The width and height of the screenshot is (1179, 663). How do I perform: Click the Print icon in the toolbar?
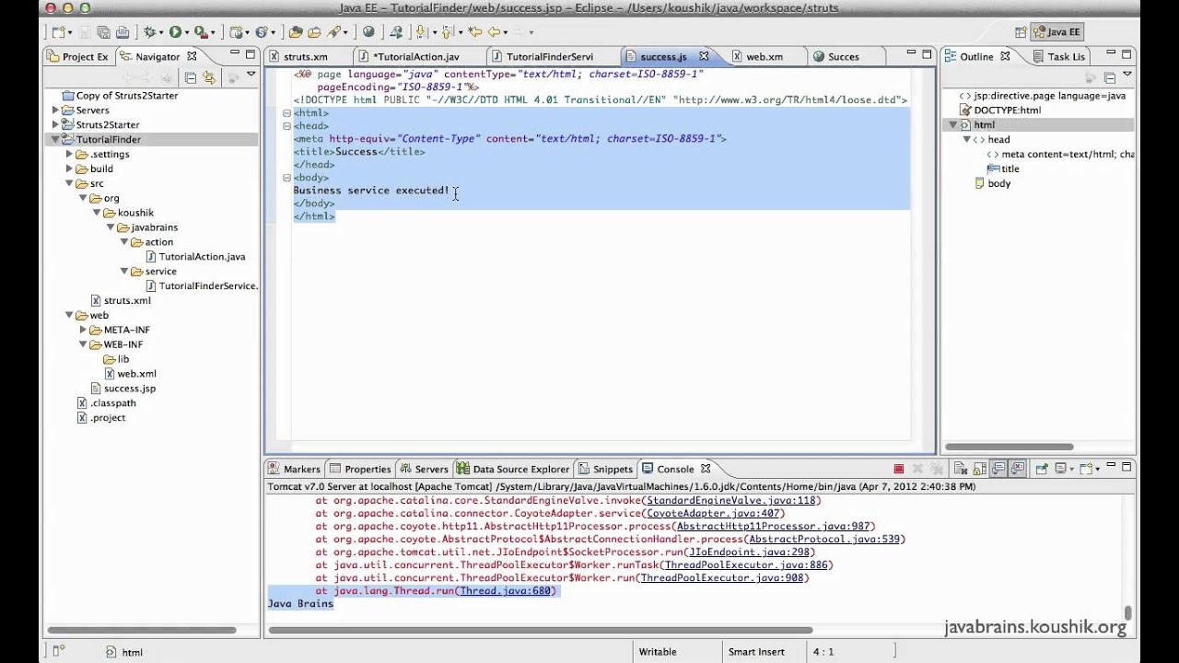pyautogui.click(x=122, y=32)
